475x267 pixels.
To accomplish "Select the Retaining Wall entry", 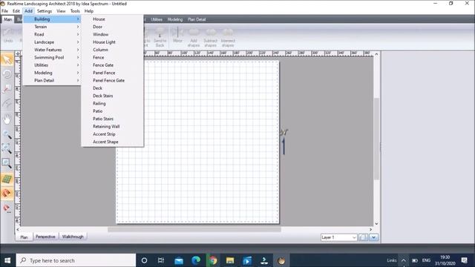I will [x=112, y=126].
